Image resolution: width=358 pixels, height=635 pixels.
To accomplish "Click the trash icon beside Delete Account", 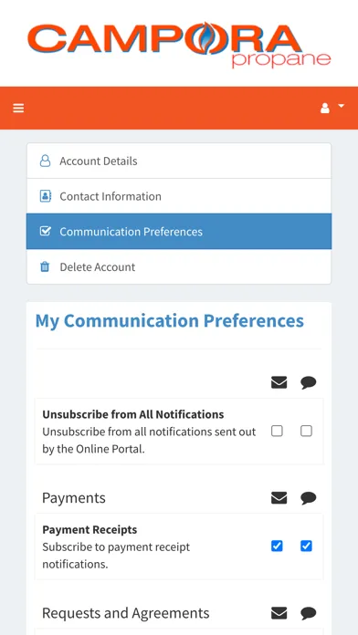I will point(45,267).
